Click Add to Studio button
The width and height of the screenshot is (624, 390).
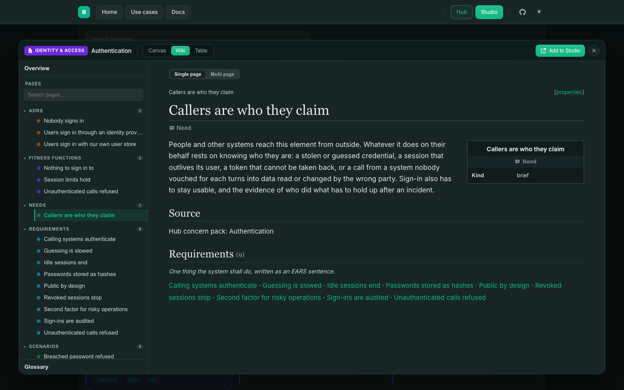560,51
